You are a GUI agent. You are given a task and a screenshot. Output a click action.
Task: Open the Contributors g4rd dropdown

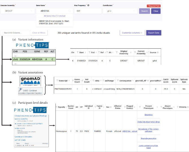click(x=120, y=11)
